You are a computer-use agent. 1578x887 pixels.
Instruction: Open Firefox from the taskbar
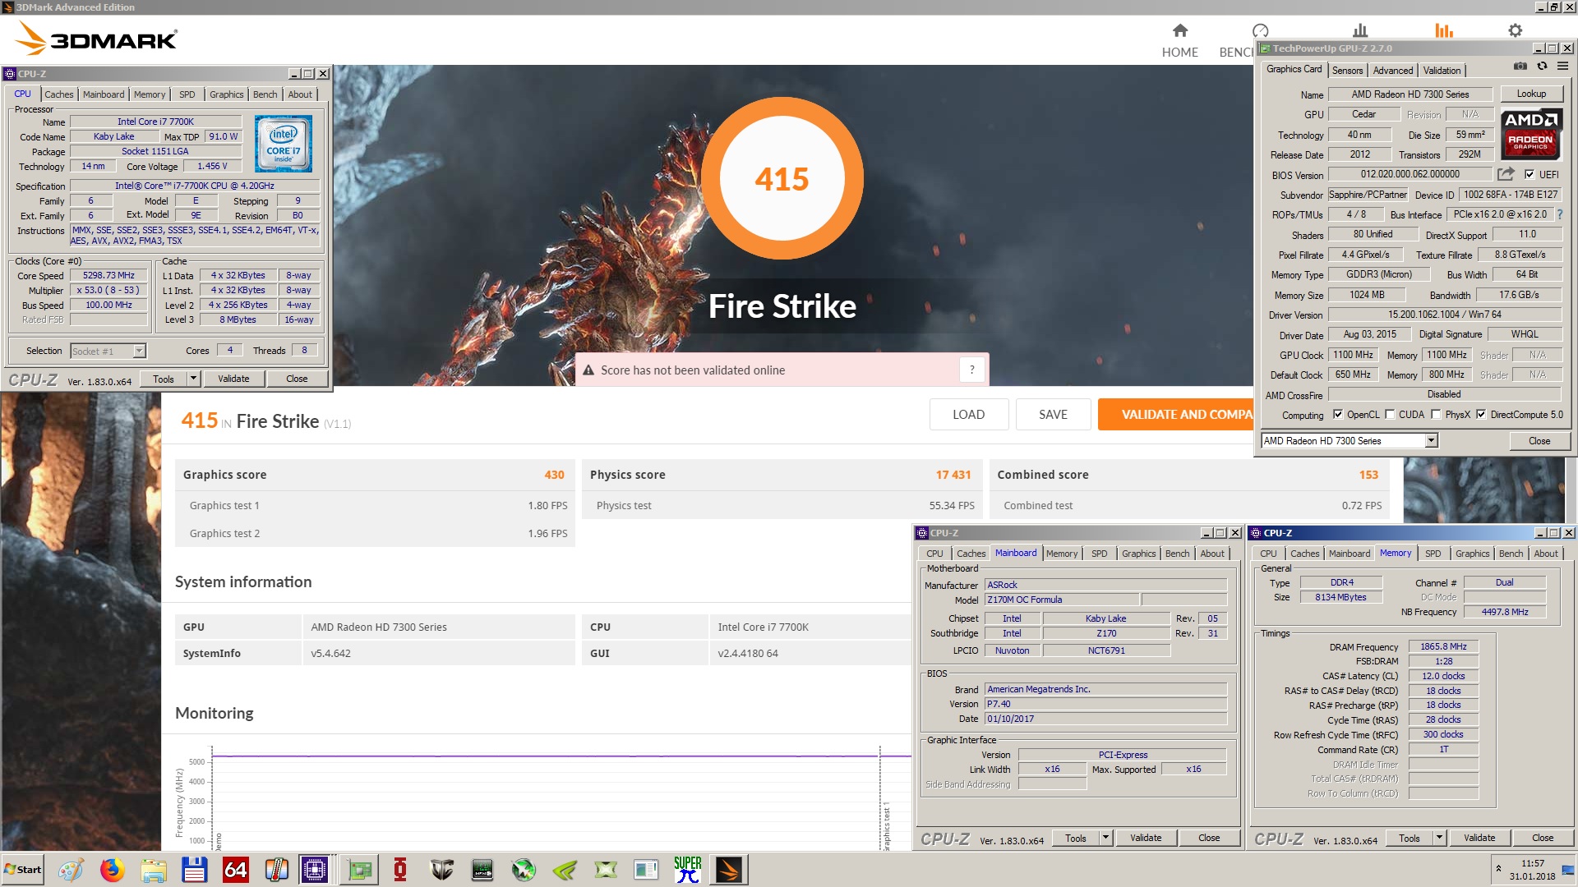tap(112, 870)
